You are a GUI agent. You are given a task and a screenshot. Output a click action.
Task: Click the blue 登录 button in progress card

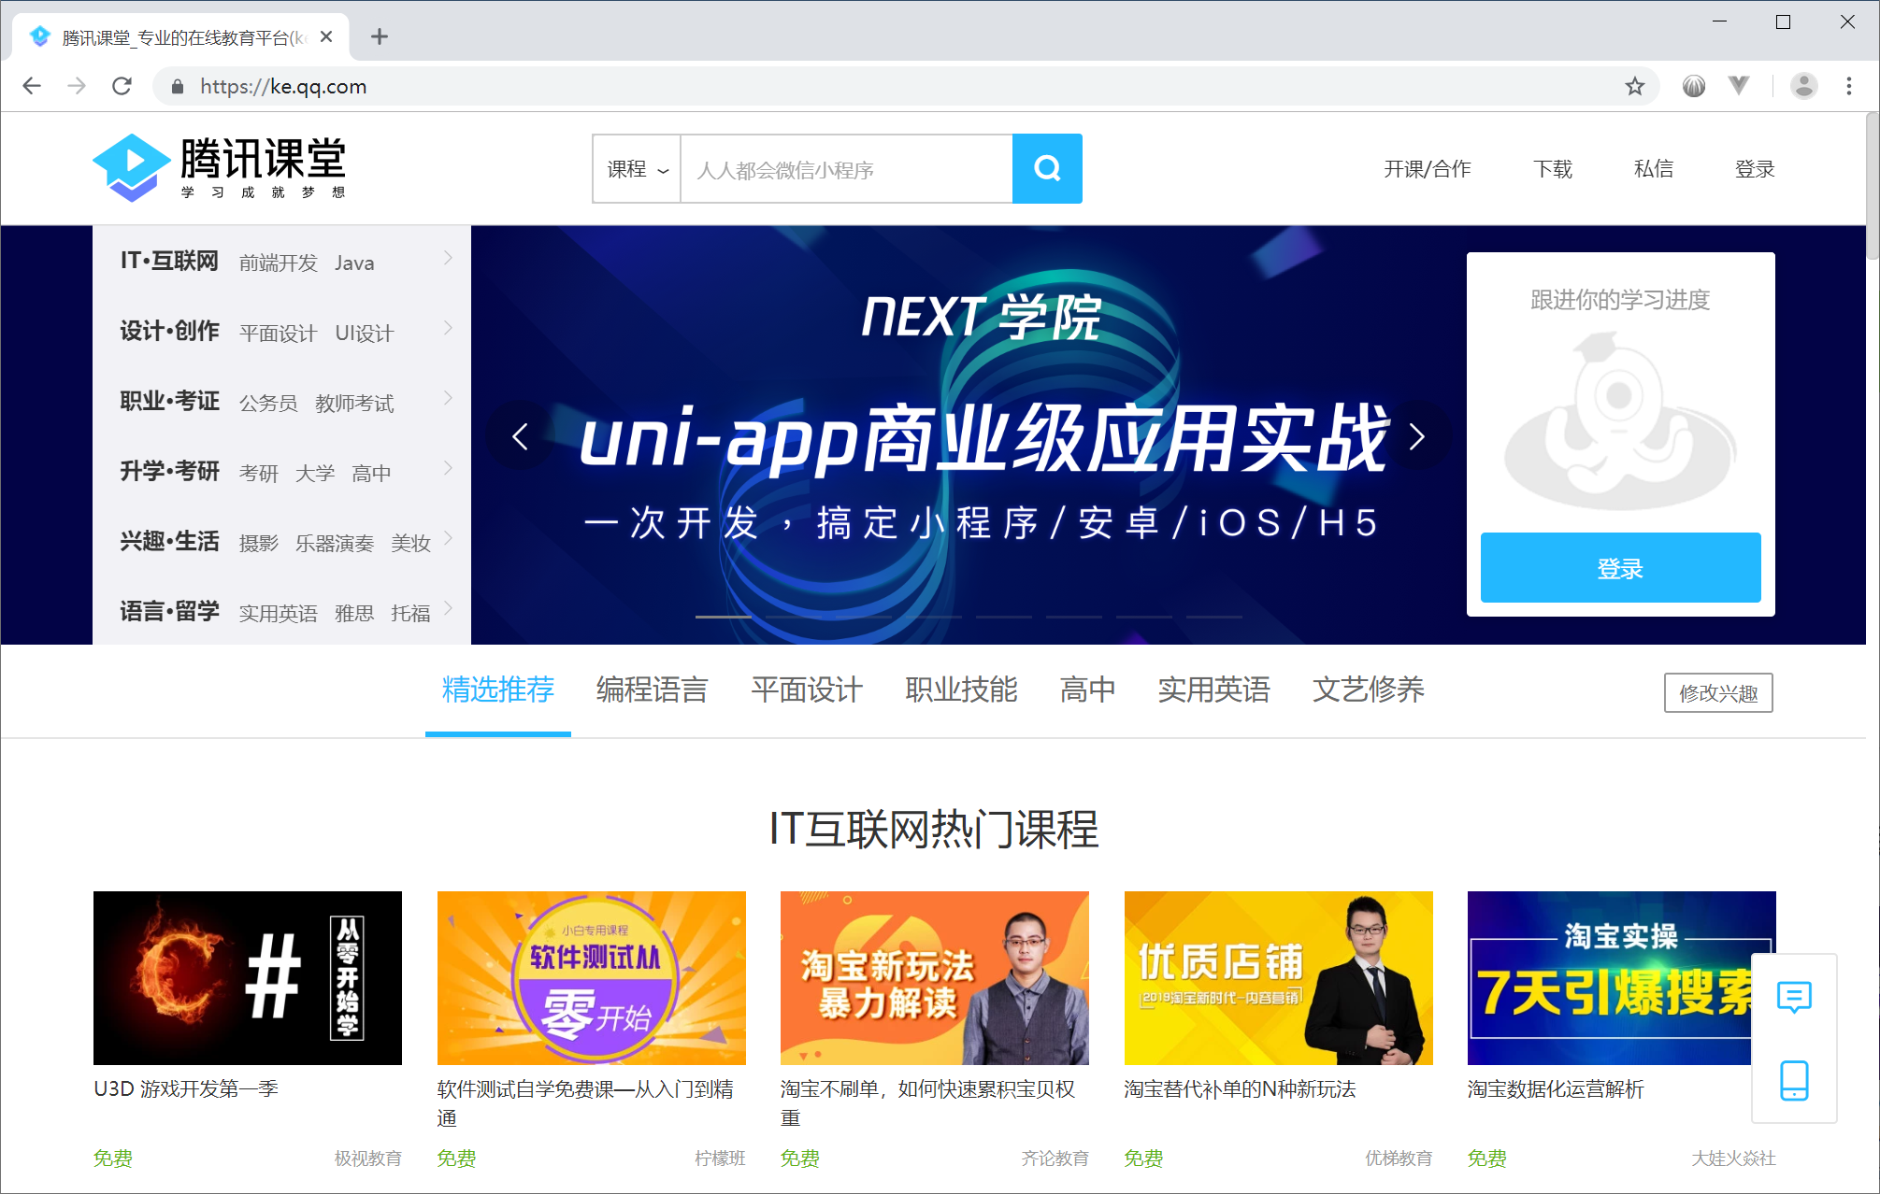click(x=1620, y=568)
